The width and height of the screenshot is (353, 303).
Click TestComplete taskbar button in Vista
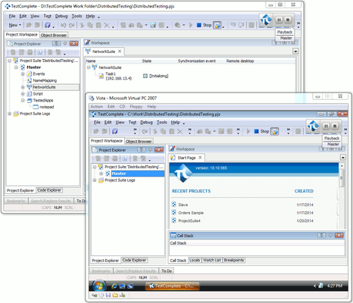173,286
